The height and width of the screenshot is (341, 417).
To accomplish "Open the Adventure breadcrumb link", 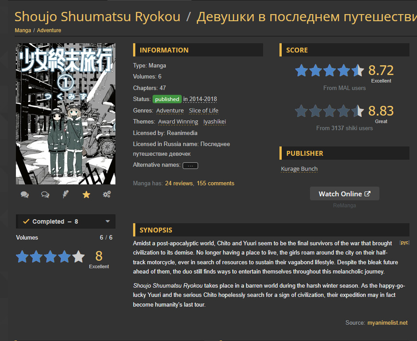I will pos(49,30).
